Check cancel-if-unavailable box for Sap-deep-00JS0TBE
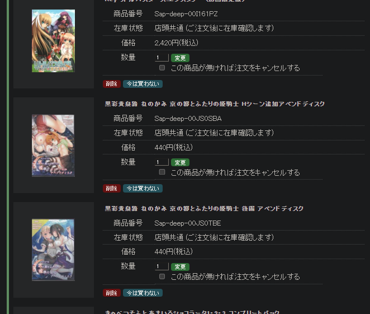 point(162,276)
